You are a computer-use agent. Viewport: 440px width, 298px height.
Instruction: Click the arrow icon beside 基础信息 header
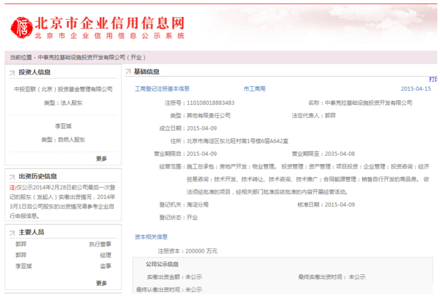128,71
